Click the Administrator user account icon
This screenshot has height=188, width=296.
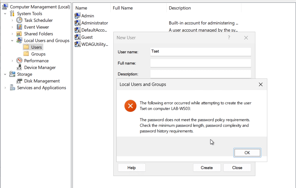(x=77, y=23)
